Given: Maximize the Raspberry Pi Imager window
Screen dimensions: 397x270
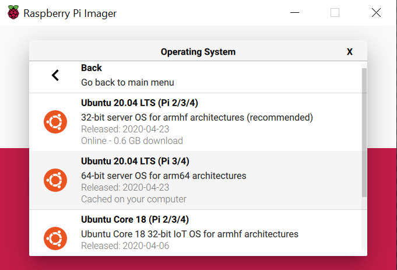Looking at the screenshot, I should 335,12.
